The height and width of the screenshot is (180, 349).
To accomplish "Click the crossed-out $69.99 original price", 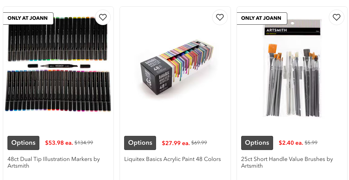I will tap(199, 143).
